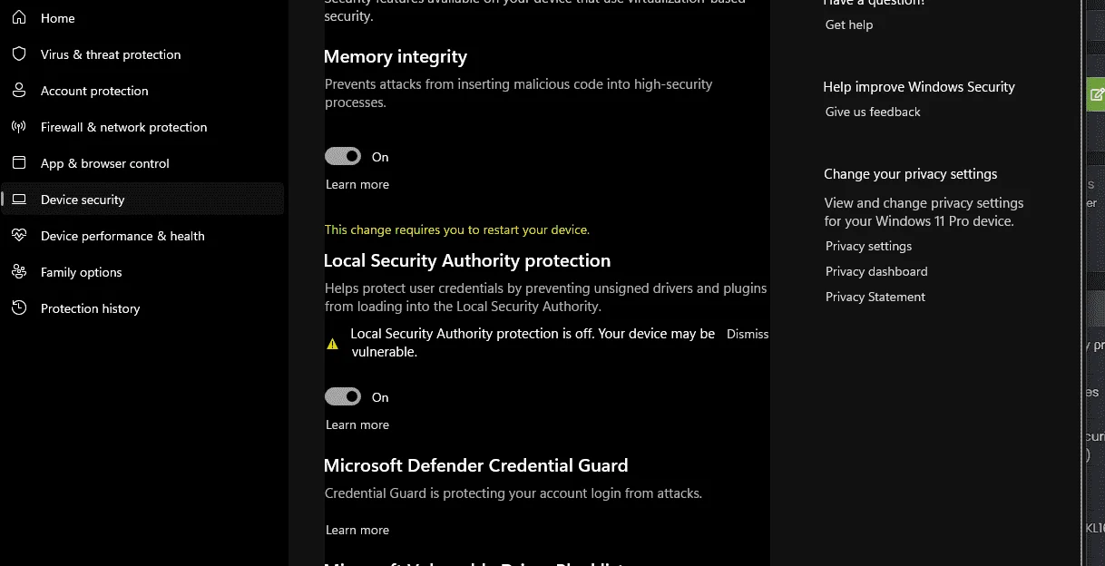
Task: Click the Device security laptop icon
Action: tap(19, 200)
